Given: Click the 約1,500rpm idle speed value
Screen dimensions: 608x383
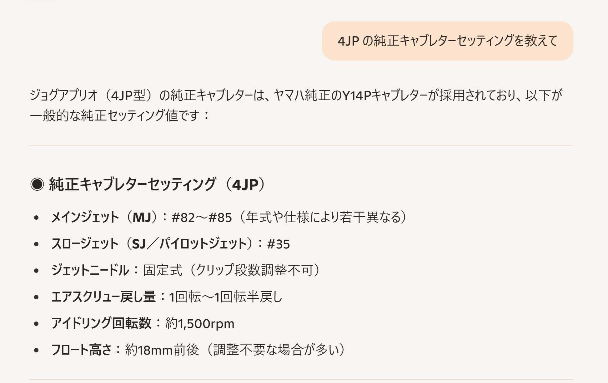Looking at the screenshot, I should tap(199, 323).
